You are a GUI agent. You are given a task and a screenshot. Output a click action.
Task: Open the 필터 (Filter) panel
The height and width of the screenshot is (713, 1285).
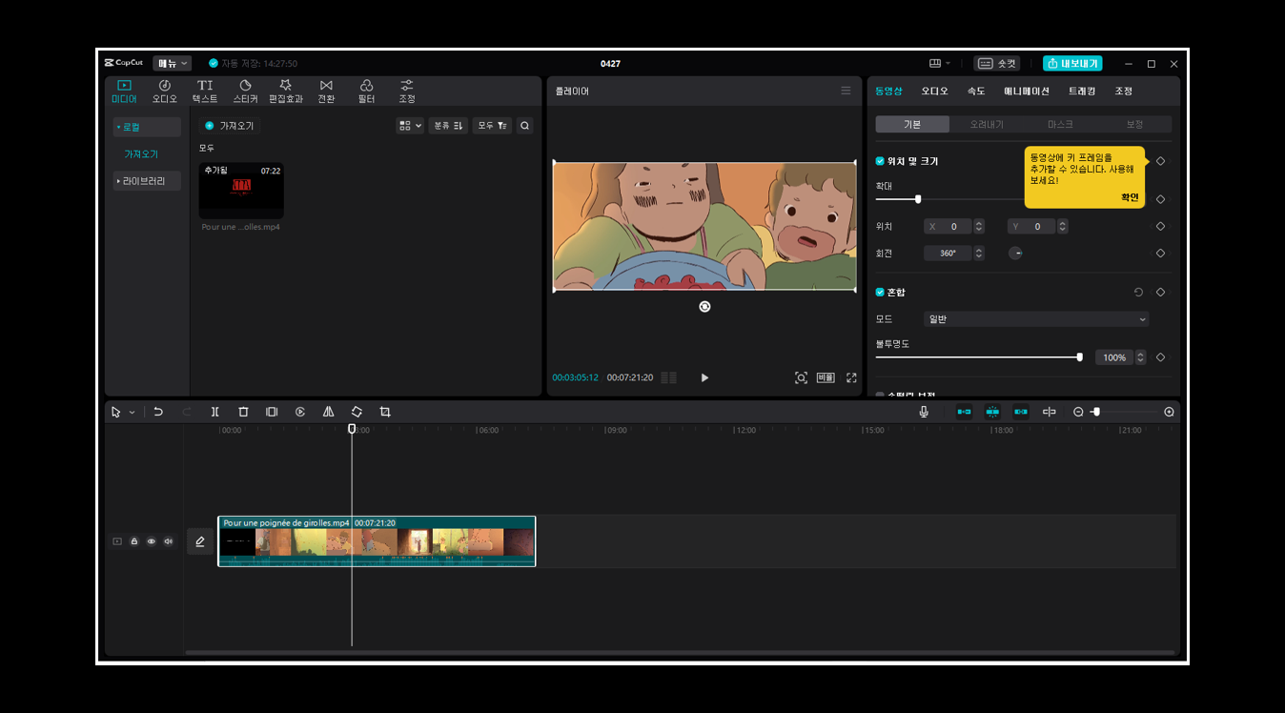[x=366, y=92]
